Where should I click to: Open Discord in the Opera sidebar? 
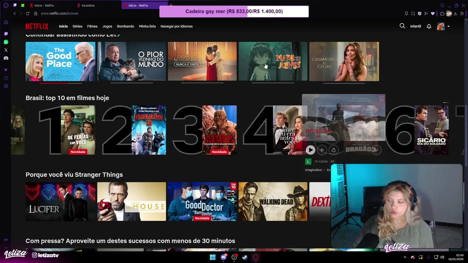pos(6,58)
